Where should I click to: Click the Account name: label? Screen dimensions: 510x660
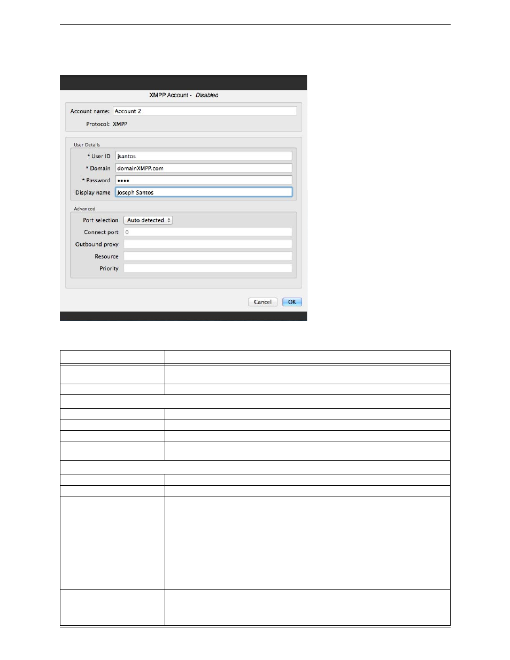click(90, 111)
